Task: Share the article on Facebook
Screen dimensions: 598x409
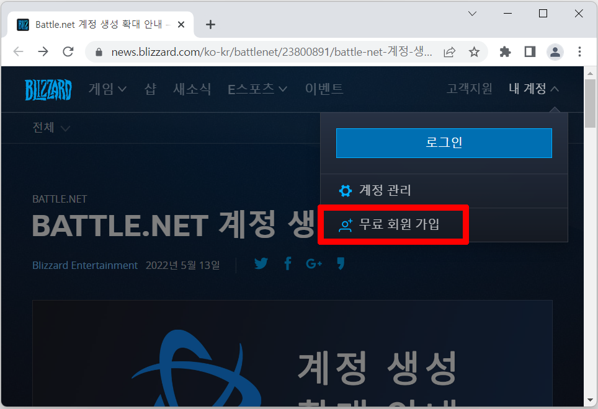Action: (288, 263)
